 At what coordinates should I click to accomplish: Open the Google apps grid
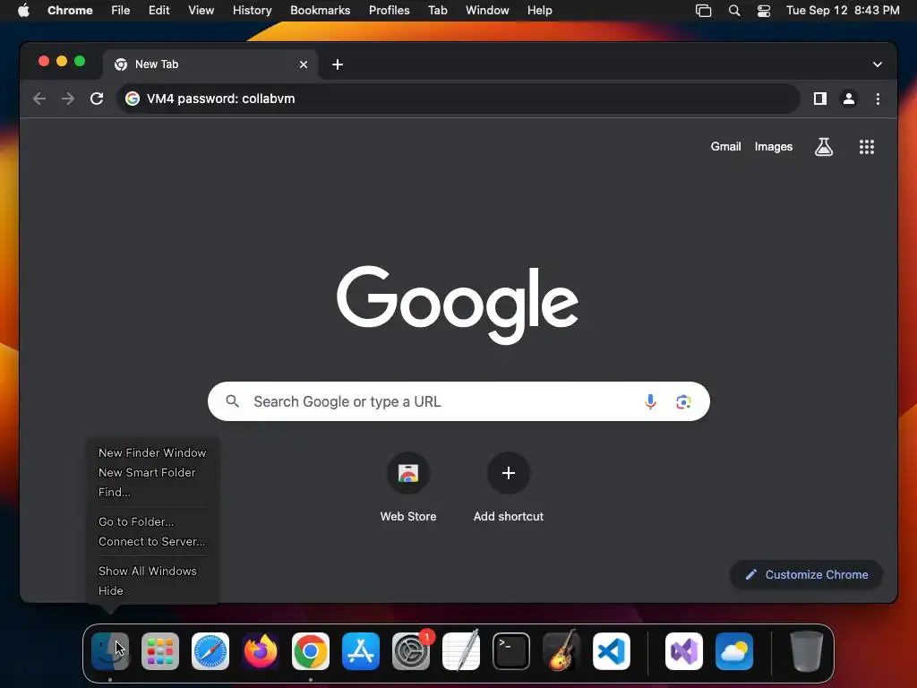click(867, 147)
